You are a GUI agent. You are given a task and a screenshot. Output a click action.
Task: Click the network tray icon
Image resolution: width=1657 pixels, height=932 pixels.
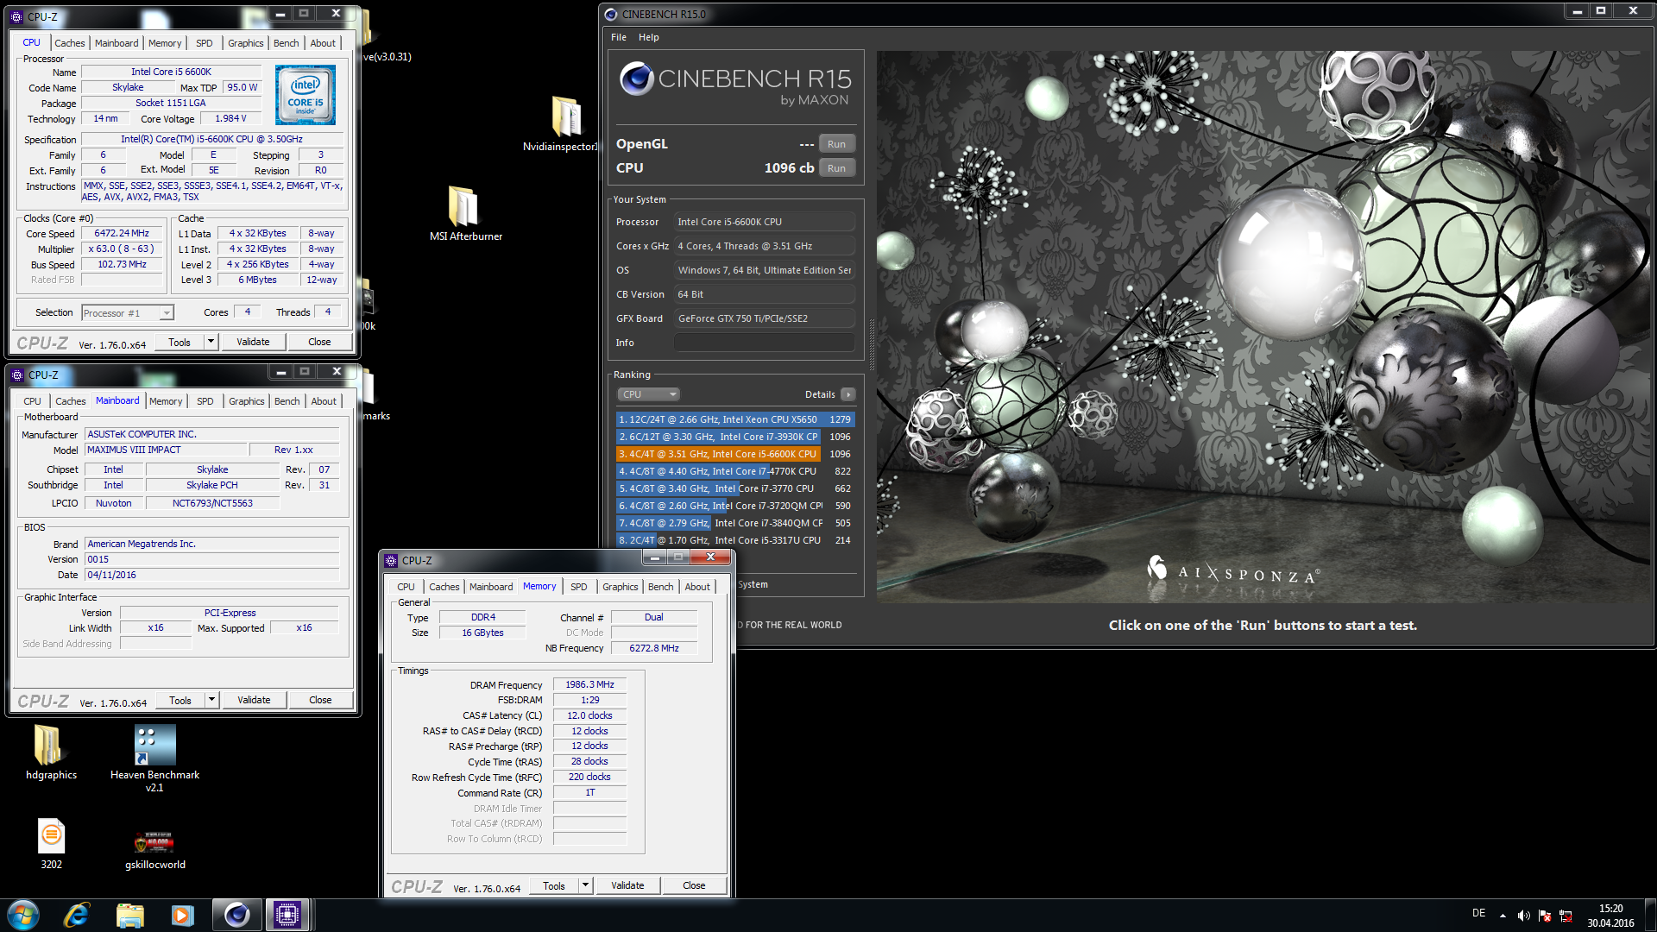coord(1566,916)
